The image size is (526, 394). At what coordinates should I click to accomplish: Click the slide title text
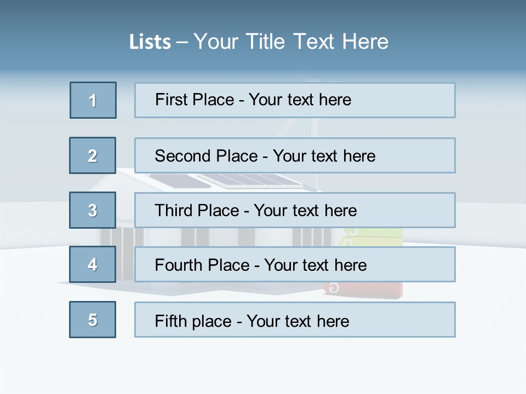[259, 42]
